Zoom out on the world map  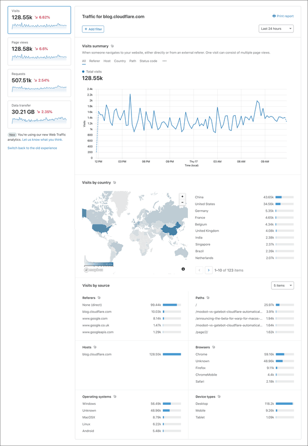(182, 202)
